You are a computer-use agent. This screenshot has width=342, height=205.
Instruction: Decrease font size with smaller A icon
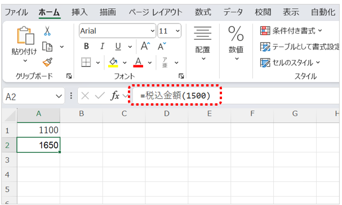[x=162, y=46]
